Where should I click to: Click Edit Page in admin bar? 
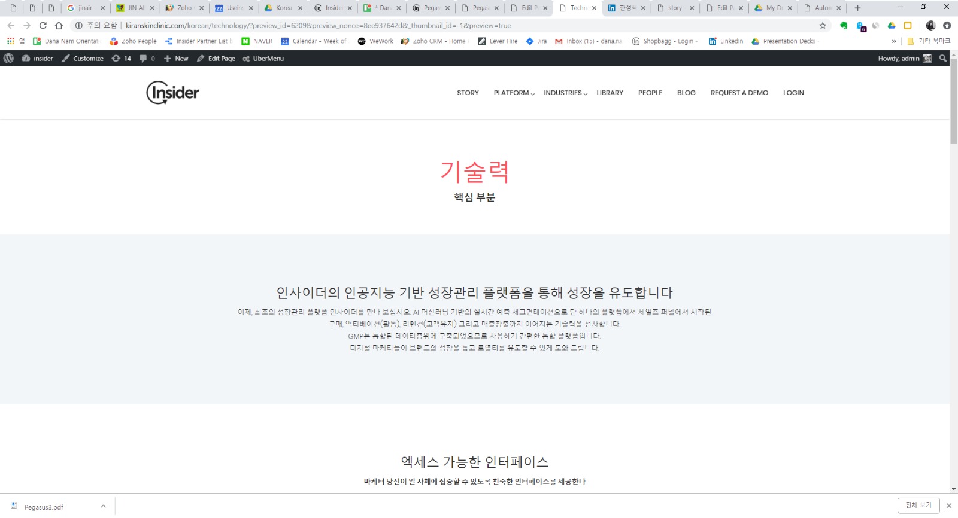[x=216, y=59]
